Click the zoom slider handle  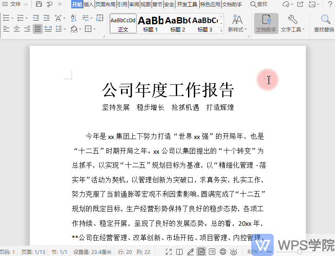[x=299, y=252]
